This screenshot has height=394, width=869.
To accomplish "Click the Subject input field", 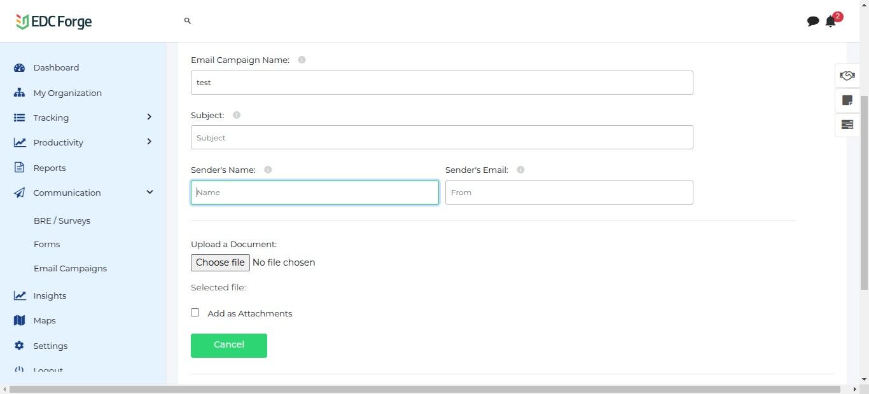I will pyautogui.click(x=441, y=137).
